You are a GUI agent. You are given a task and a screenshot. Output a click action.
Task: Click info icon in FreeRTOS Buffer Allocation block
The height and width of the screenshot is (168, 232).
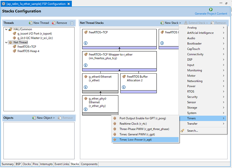point(124,87)
